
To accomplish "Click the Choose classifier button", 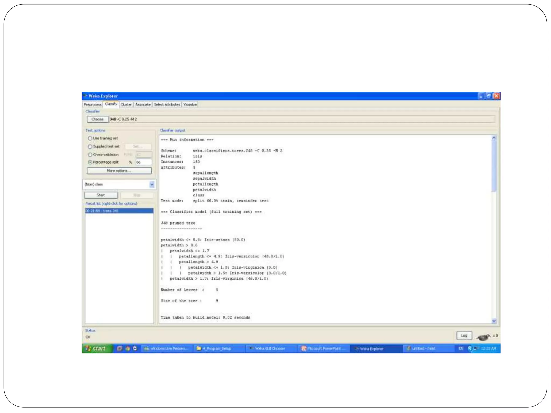I will tap(97, 119).
